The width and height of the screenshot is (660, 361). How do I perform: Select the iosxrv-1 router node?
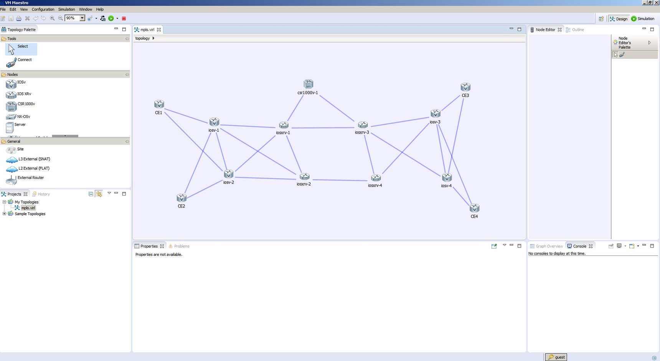tap(284, 125)
